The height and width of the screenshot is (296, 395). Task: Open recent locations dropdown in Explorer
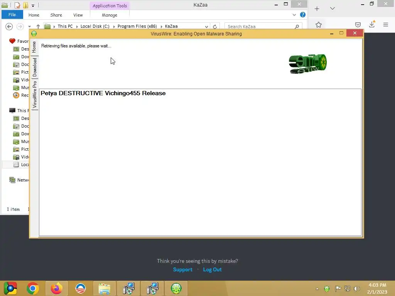[29, 27]
